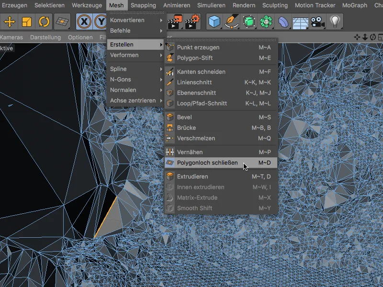Select the orange highlighted edge in viewport
Screen dimensions: 383x287
(105, 217)
